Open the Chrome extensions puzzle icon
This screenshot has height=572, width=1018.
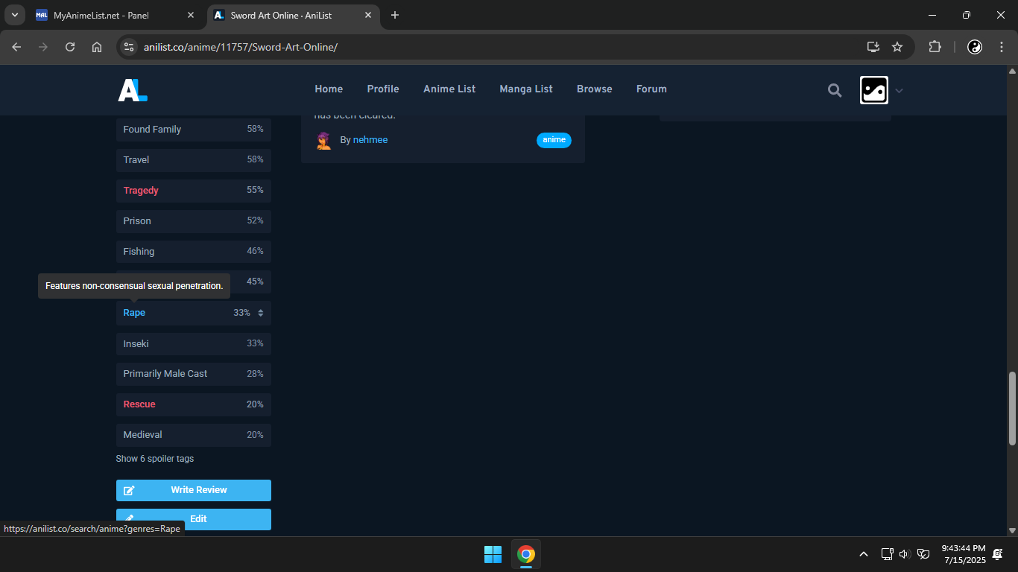(935, 47)
